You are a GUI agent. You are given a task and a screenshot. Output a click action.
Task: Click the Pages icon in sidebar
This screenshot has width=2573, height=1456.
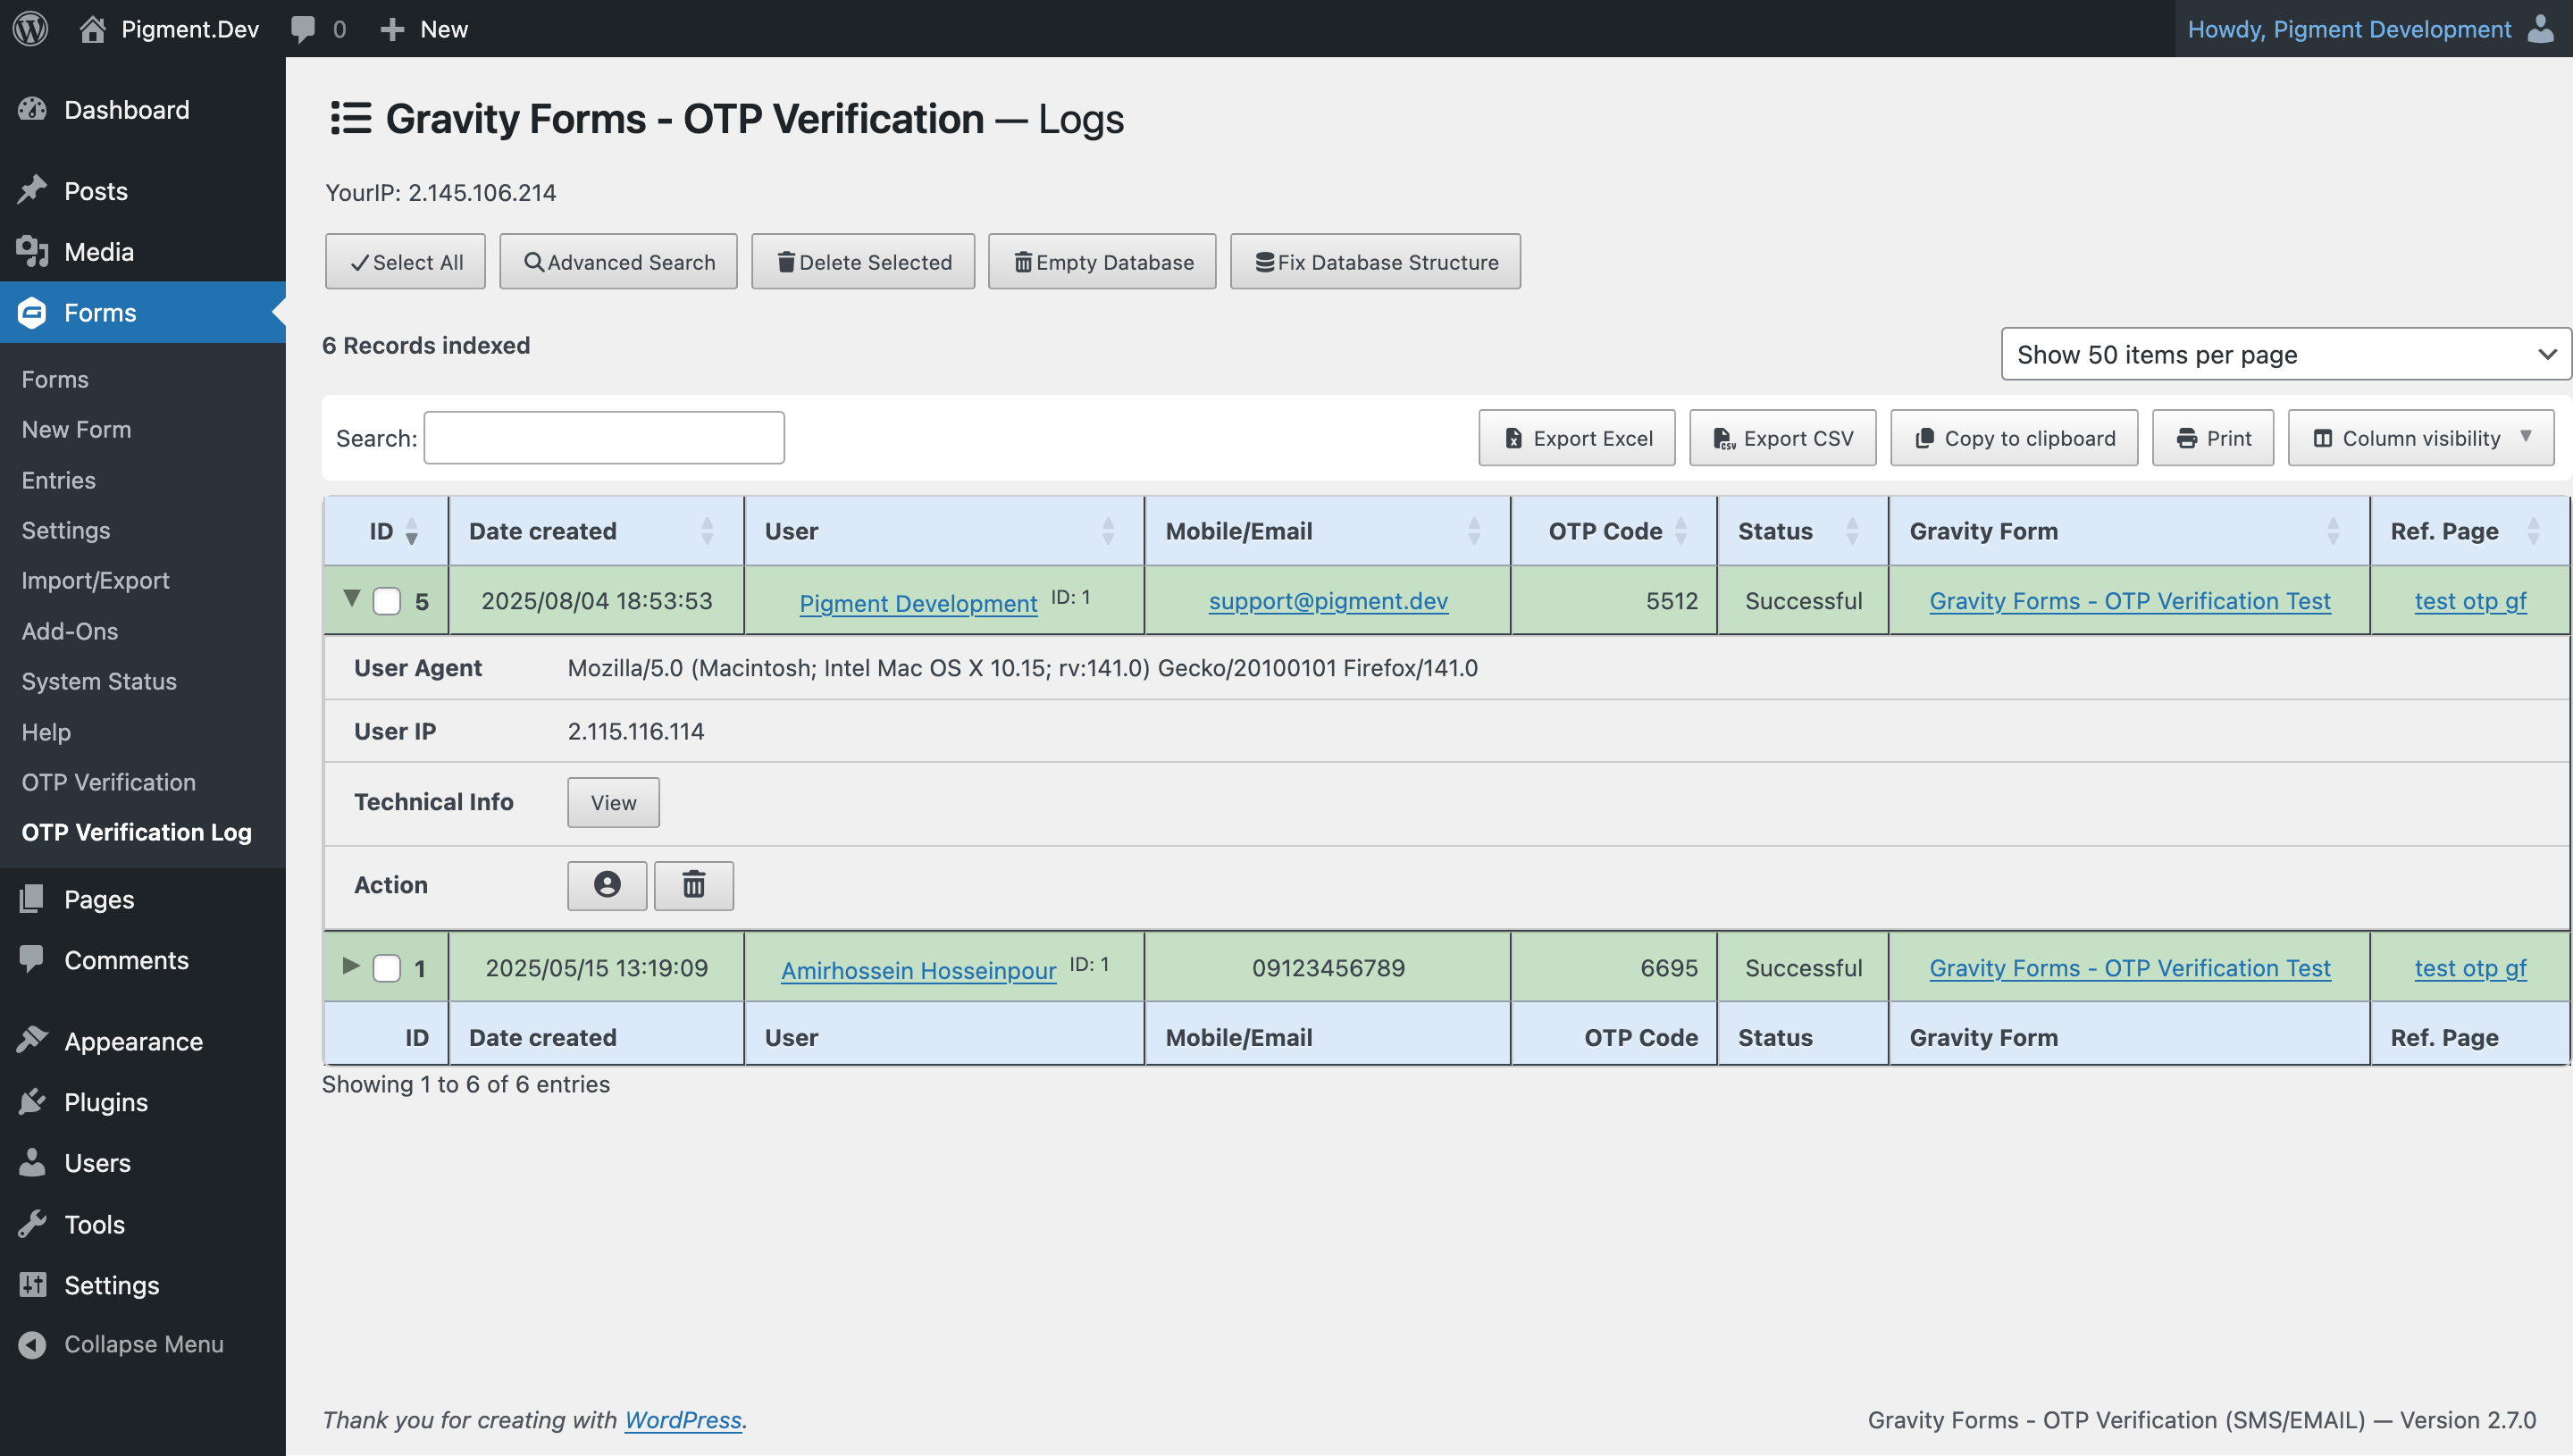click(x=32, y=898)
